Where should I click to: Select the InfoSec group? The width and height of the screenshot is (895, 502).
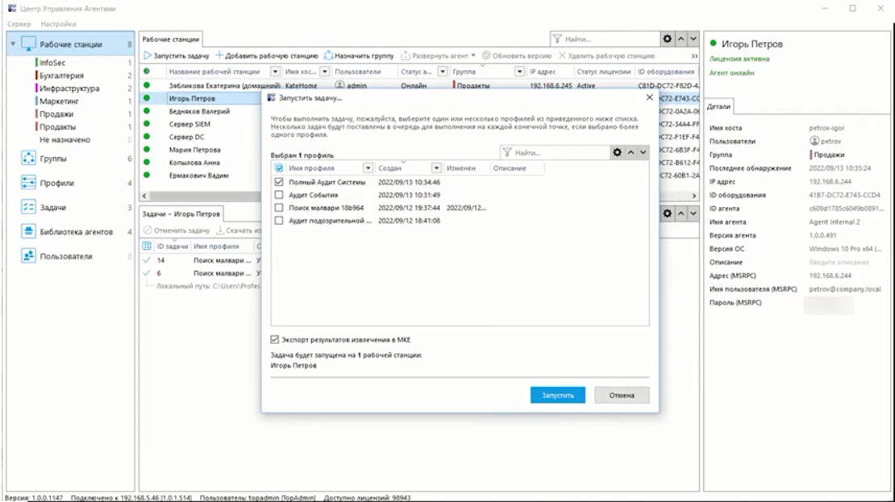coord(52,63)
